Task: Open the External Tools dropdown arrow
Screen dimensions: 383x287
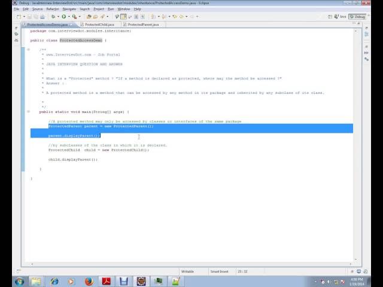Action: (80, 17)
